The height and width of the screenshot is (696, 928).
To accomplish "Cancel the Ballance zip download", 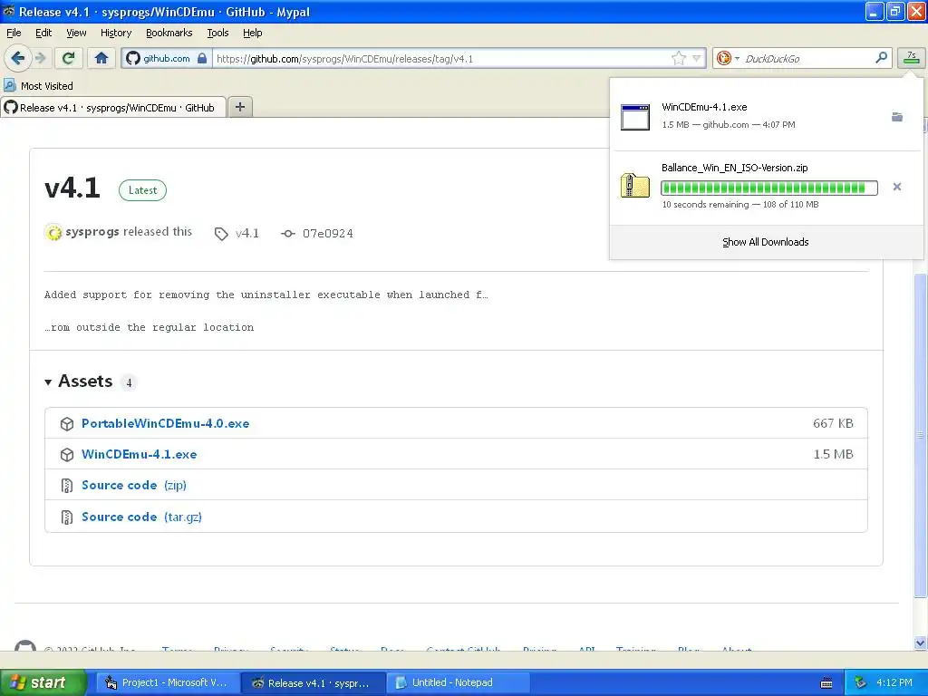I will [896, 187].
